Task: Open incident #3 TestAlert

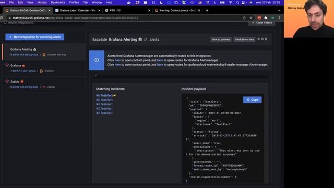Action: [x=104, y=109]
